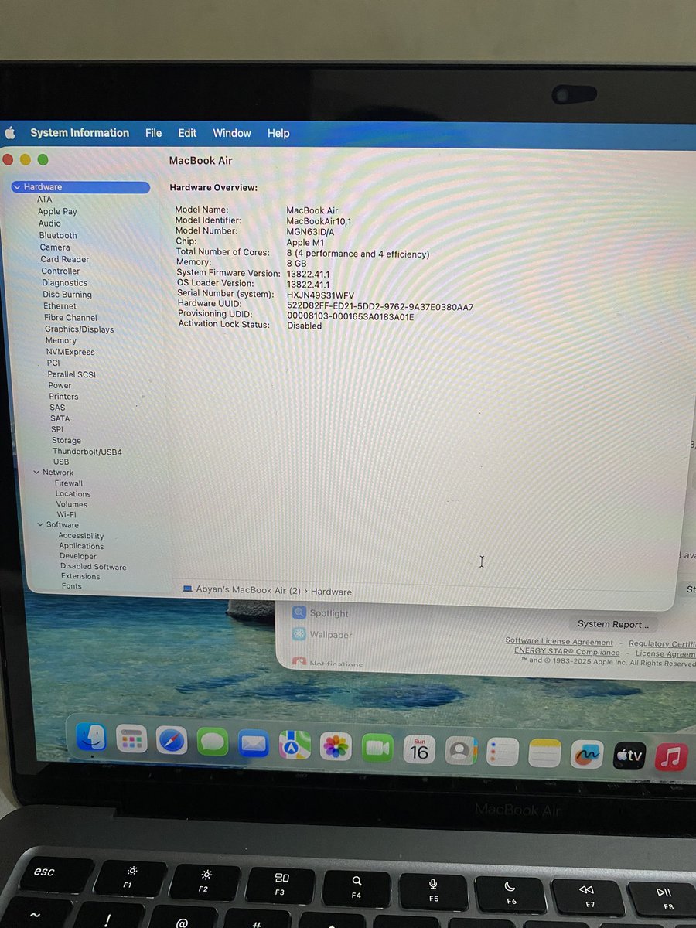The height and width of the screenshot is (928, 696).
Task: Click the System Report button
Action: (613, 624)
